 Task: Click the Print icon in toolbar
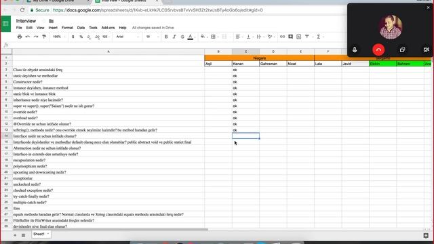(x=20, y=37)
